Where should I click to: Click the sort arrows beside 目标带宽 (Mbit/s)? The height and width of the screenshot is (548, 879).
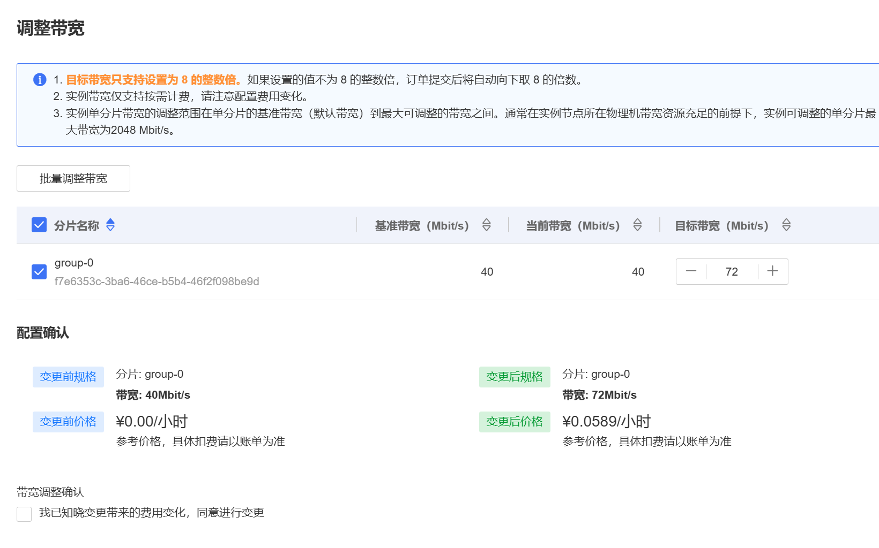pos(786,225)
